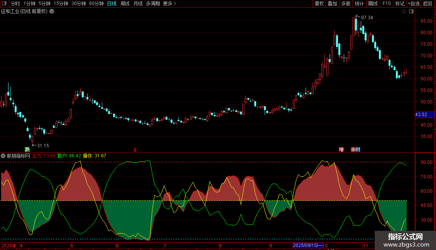
Task: Click the 散户: 86.42 value
Action: tap(69, 156)
